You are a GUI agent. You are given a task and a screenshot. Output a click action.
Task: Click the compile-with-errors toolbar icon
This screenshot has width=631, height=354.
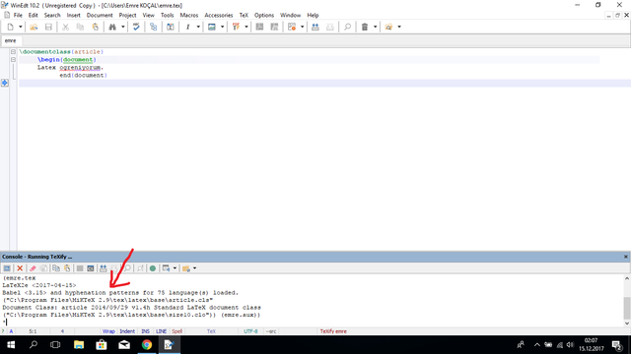(292, 27)
